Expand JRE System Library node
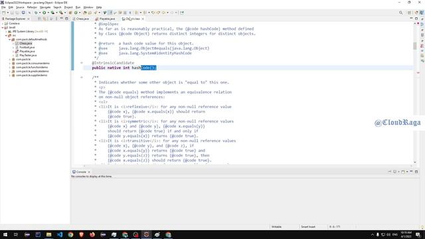Screen dimensions: 425x239 (x=6, y=31)
